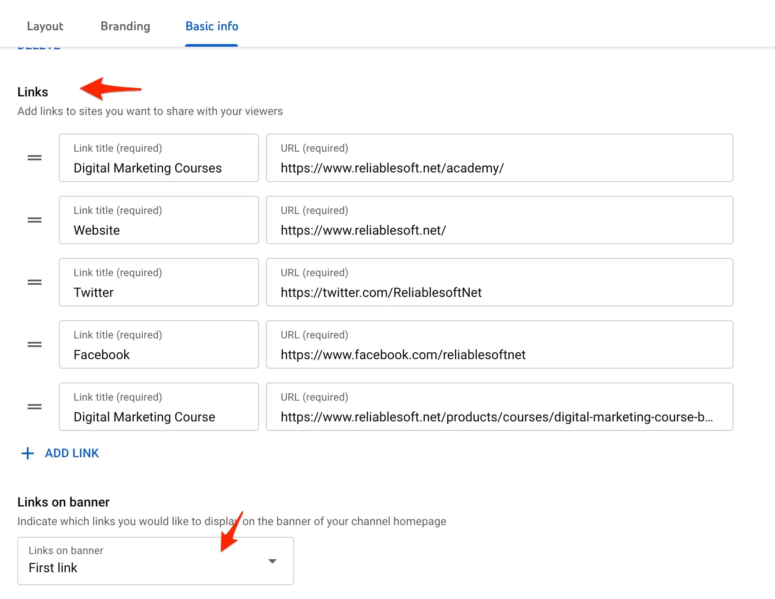Viewport: 775px width, 599px height.
Task: Edit the digital-marketing-course products URL field
Action: (499, 417)
